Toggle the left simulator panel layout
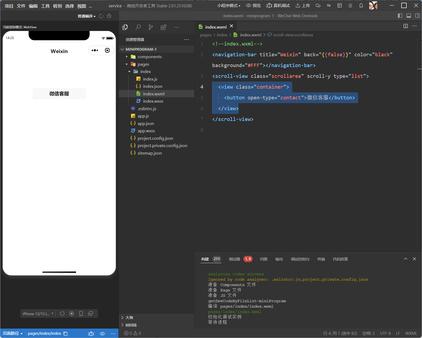This screenshot has height=338, width=422. [x=400, y=16]
